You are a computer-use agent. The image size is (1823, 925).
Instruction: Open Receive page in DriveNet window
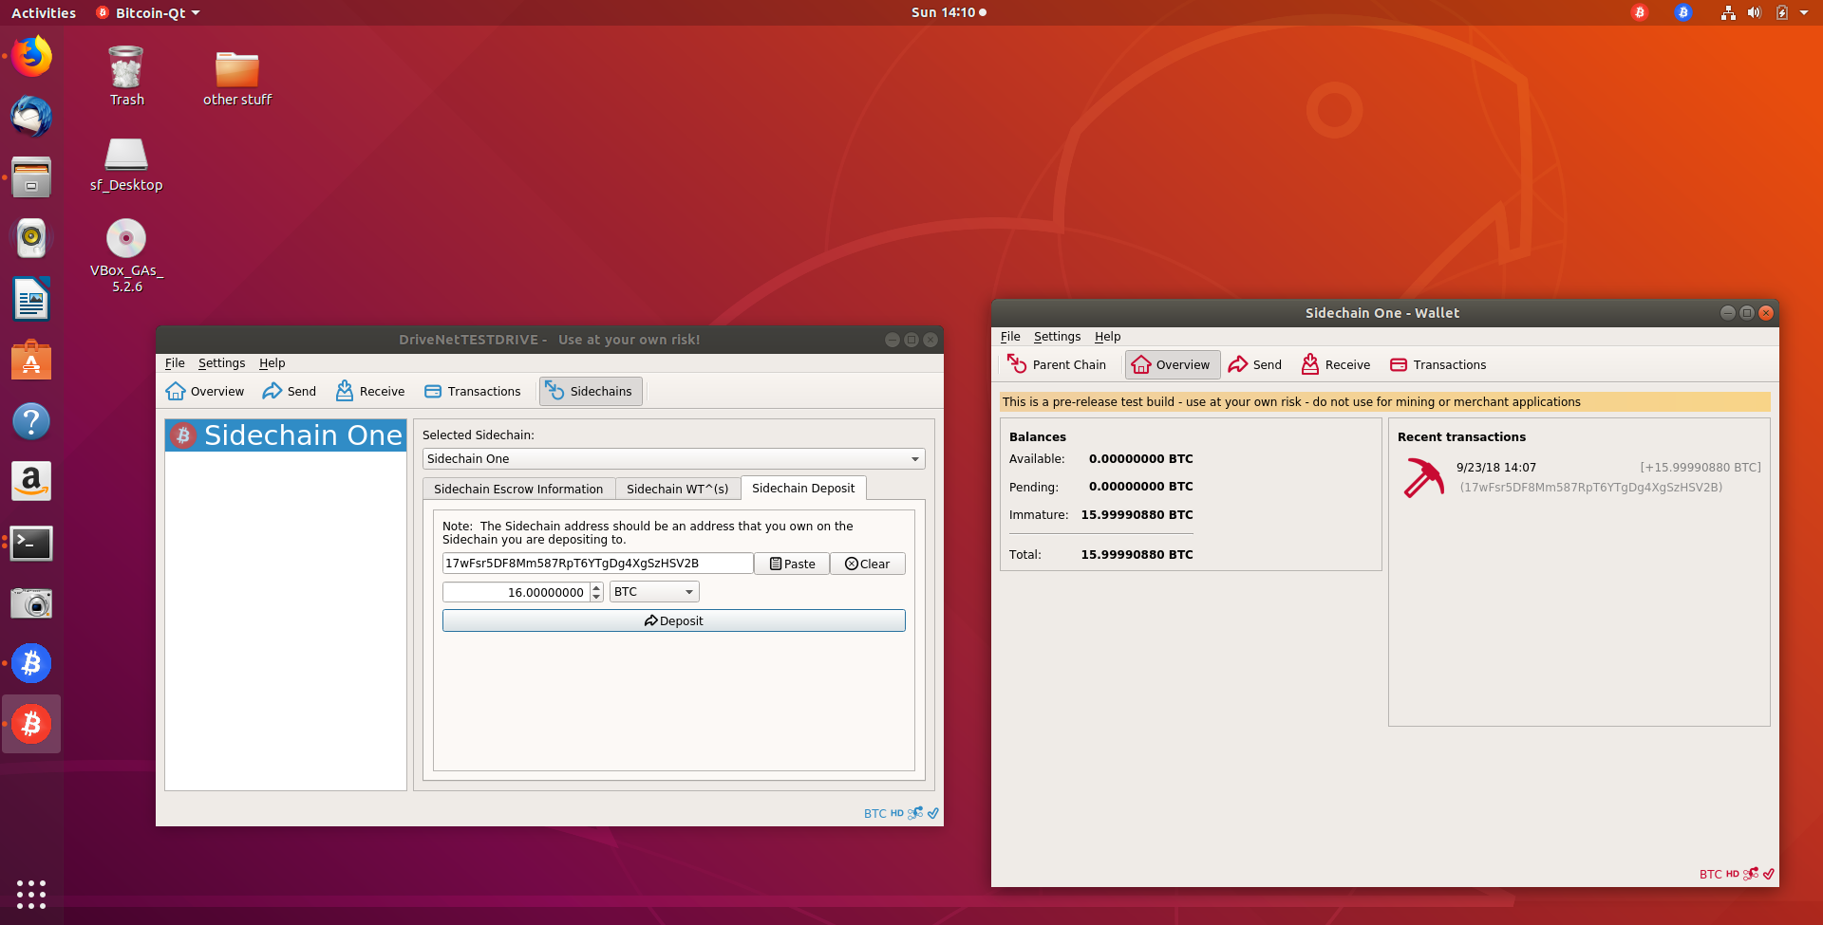coord(371,391)
